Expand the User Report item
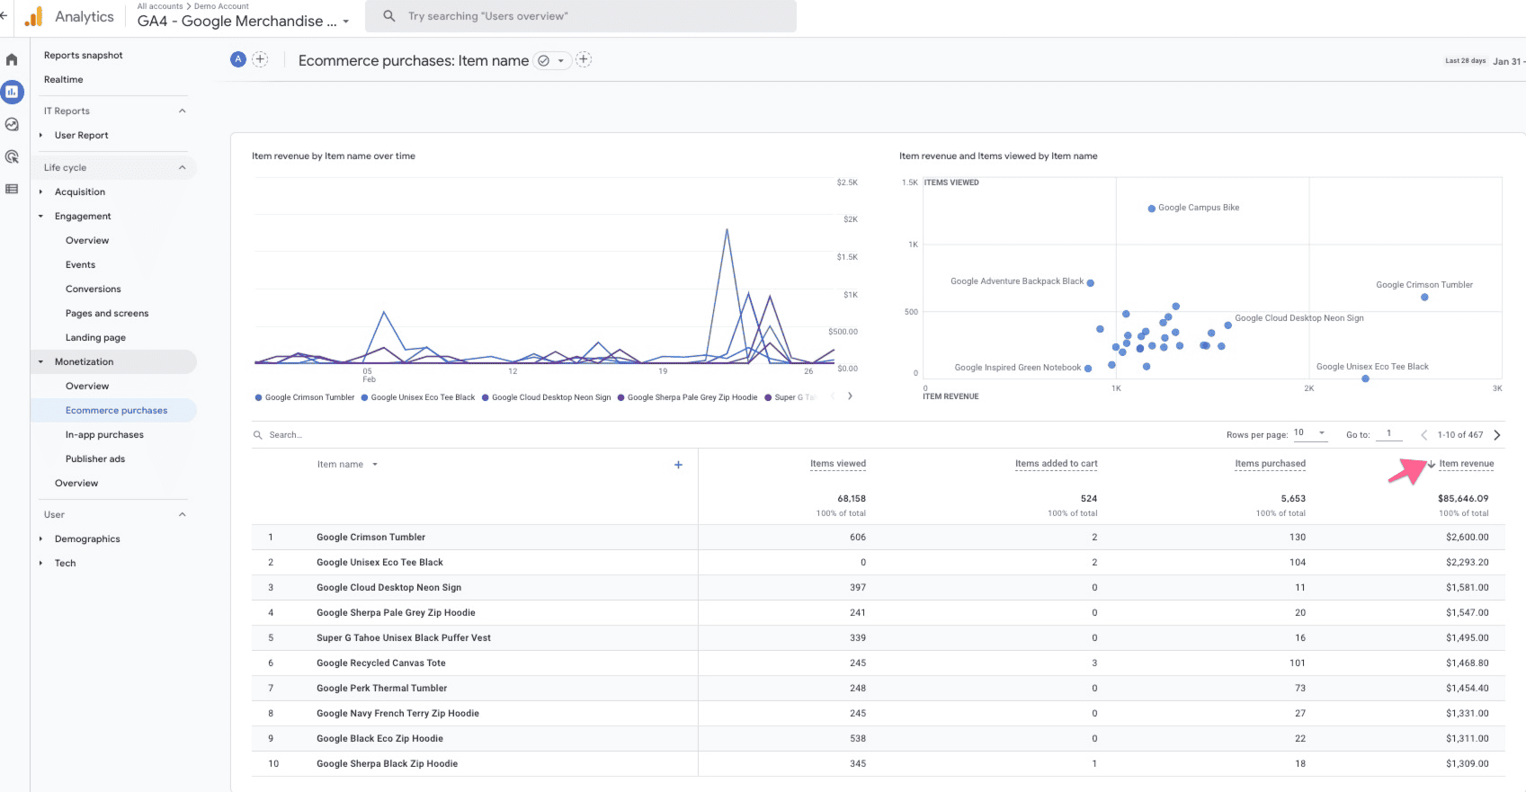 coord(40,135)
